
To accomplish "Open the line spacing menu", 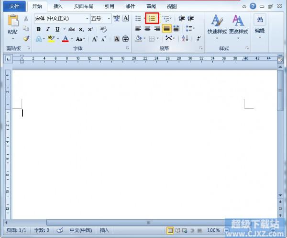I will pyautogui.click(x=190, y=28).
